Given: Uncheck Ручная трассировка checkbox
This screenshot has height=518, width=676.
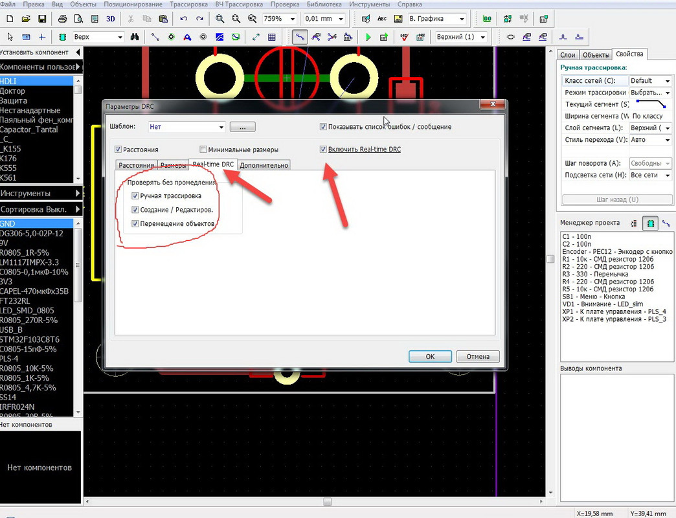Looking at the screenshot, I should 135,196.
